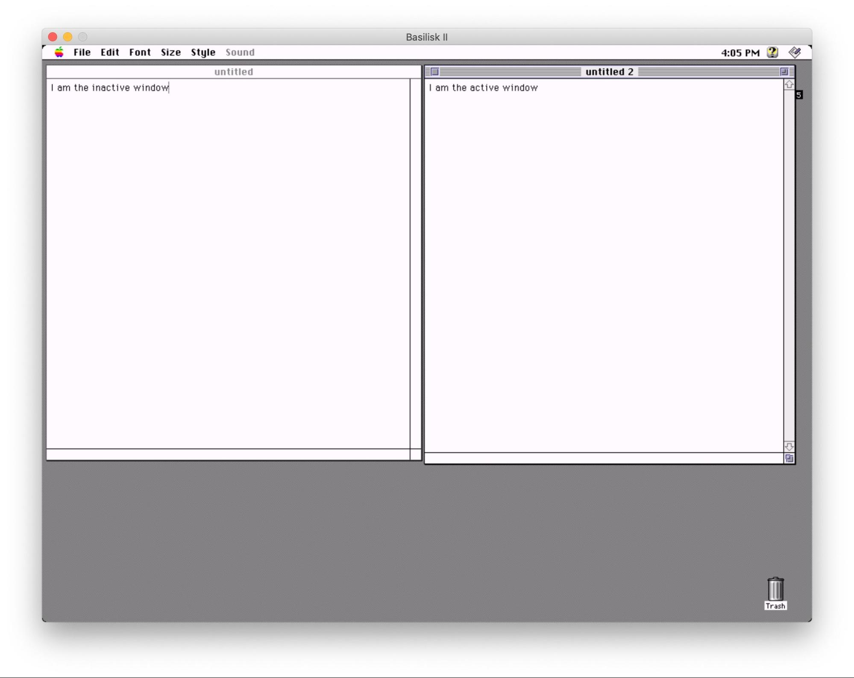The image size is (854, 678).
Task: Select the Style menu item
Action: (x=203, y=52)
